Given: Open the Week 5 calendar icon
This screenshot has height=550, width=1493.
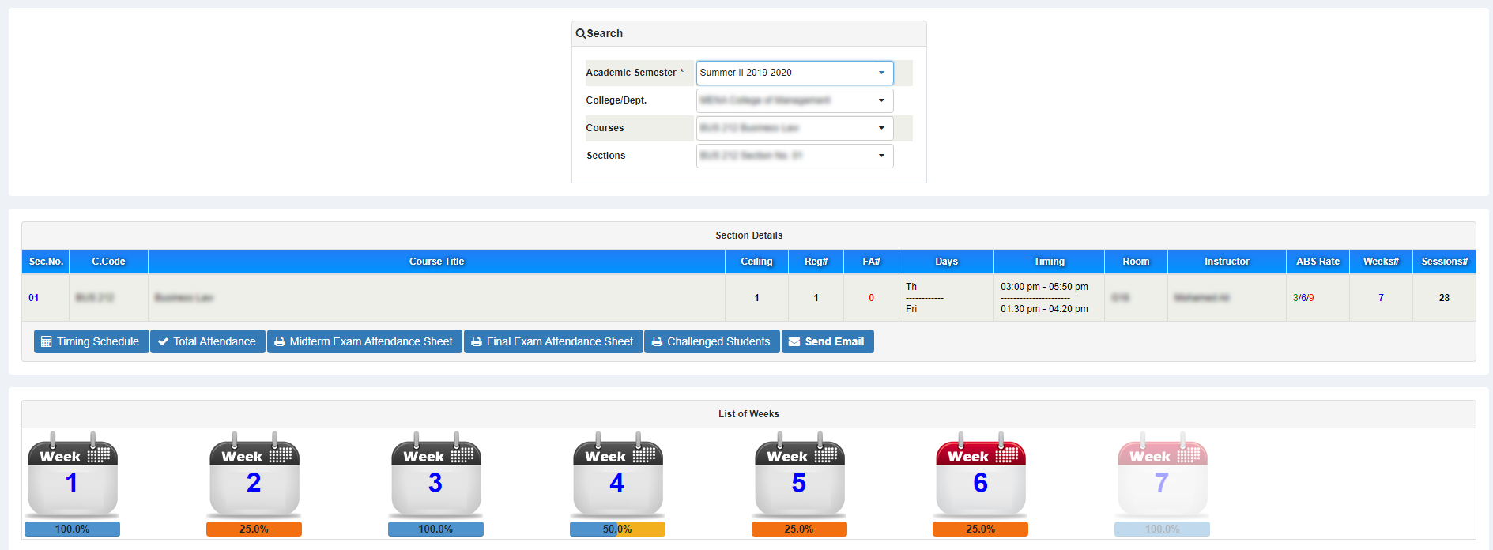Looking at the screenshot, I should [800, 475].
